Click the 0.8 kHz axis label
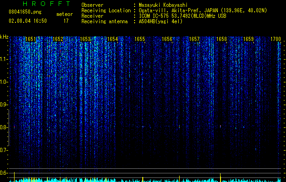286x182 pixels. coord(4,127)
